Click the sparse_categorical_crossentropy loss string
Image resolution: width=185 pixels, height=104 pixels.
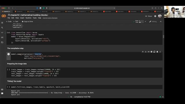click(44, 56)
